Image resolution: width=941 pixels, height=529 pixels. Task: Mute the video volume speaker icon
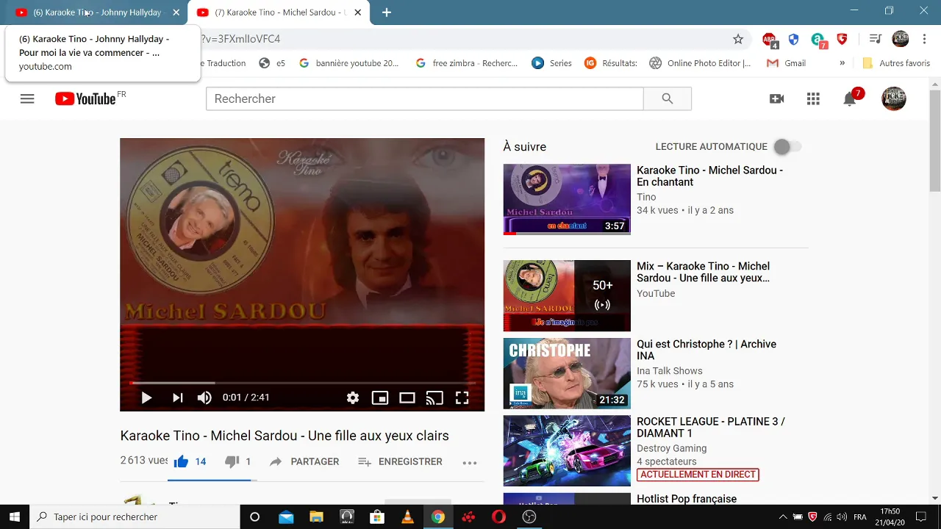tap(204, 397)
